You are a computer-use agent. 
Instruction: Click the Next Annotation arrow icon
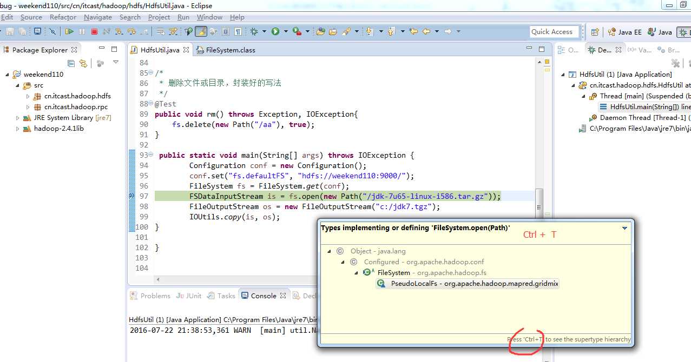[370, 31]
